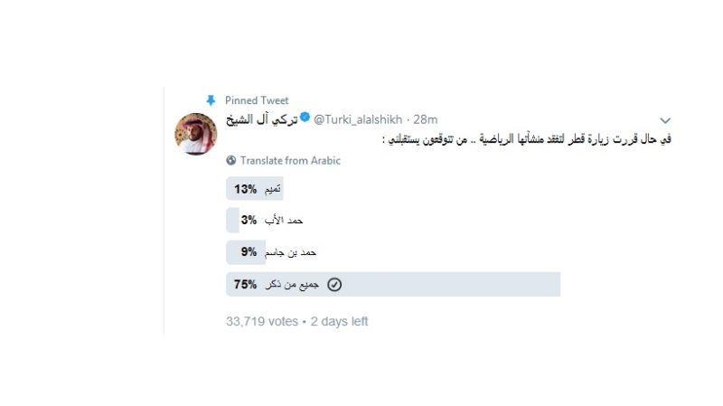Select the poll option جميع من ذكر

tap(393, 284)
